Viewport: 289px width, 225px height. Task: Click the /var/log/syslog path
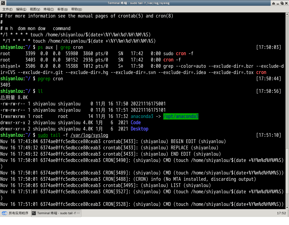coord(89,135)
